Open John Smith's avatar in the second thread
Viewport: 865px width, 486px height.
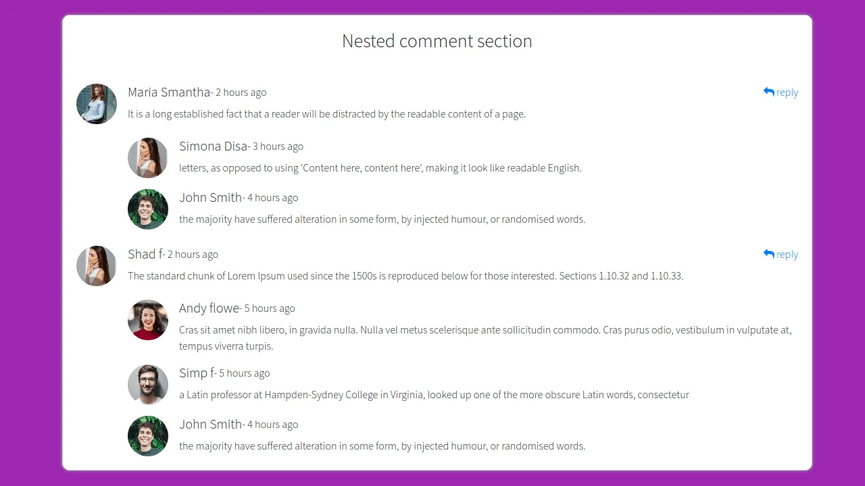coord(147,435)
